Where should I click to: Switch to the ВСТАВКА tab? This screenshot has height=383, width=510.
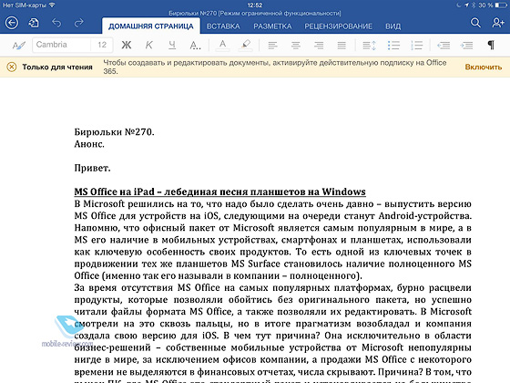tap(223, 26)
